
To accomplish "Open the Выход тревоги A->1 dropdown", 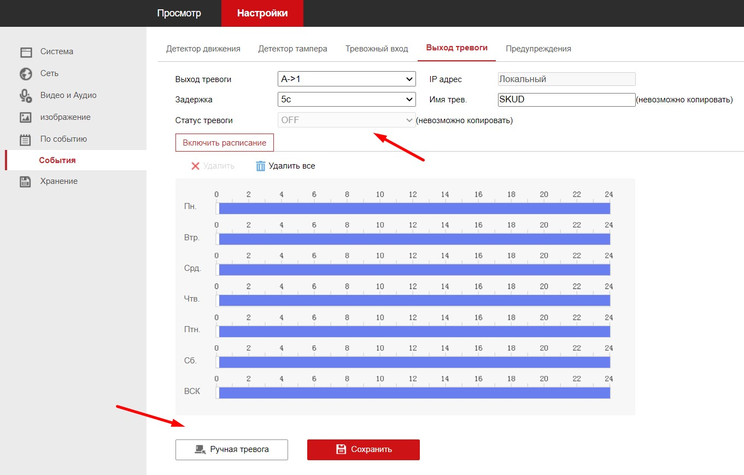I will (x=347, y=79).
